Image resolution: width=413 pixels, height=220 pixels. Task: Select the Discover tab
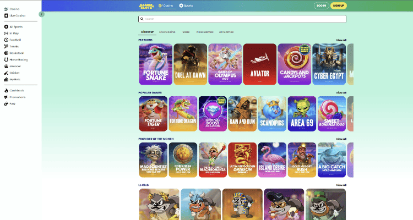tap(147, 32)
